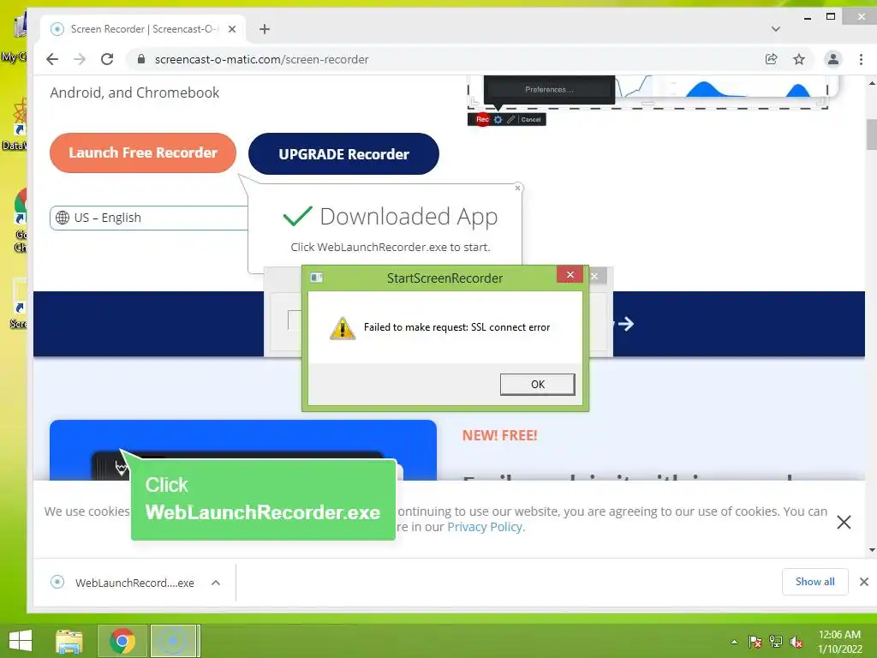Open the Windows Start menu
877x658 pixels.
click(x=21, y=641)
